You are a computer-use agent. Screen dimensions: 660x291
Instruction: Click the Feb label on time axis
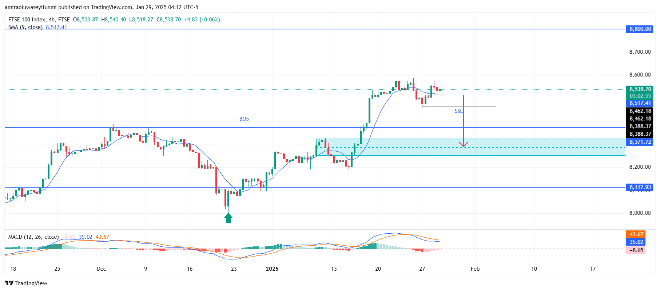point(475,269)
